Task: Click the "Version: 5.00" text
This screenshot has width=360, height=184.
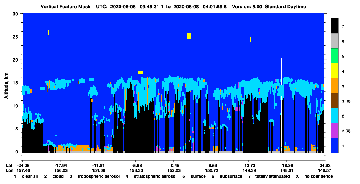Action: click(247, 6)
